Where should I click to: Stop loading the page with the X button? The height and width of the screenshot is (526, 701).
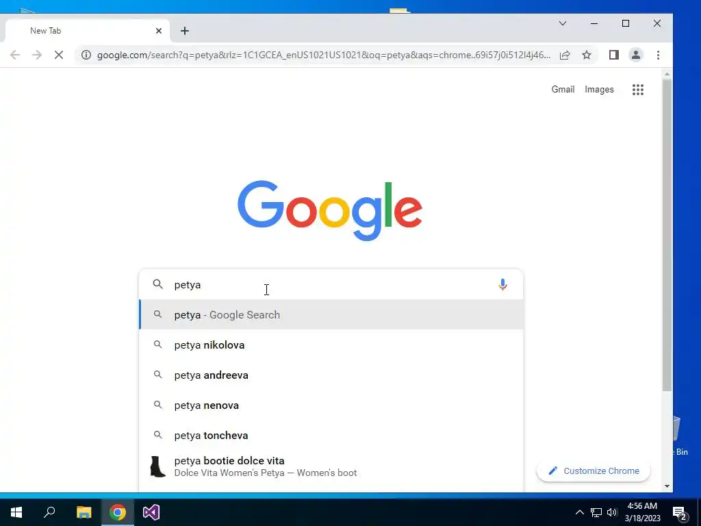coord(59,55)
